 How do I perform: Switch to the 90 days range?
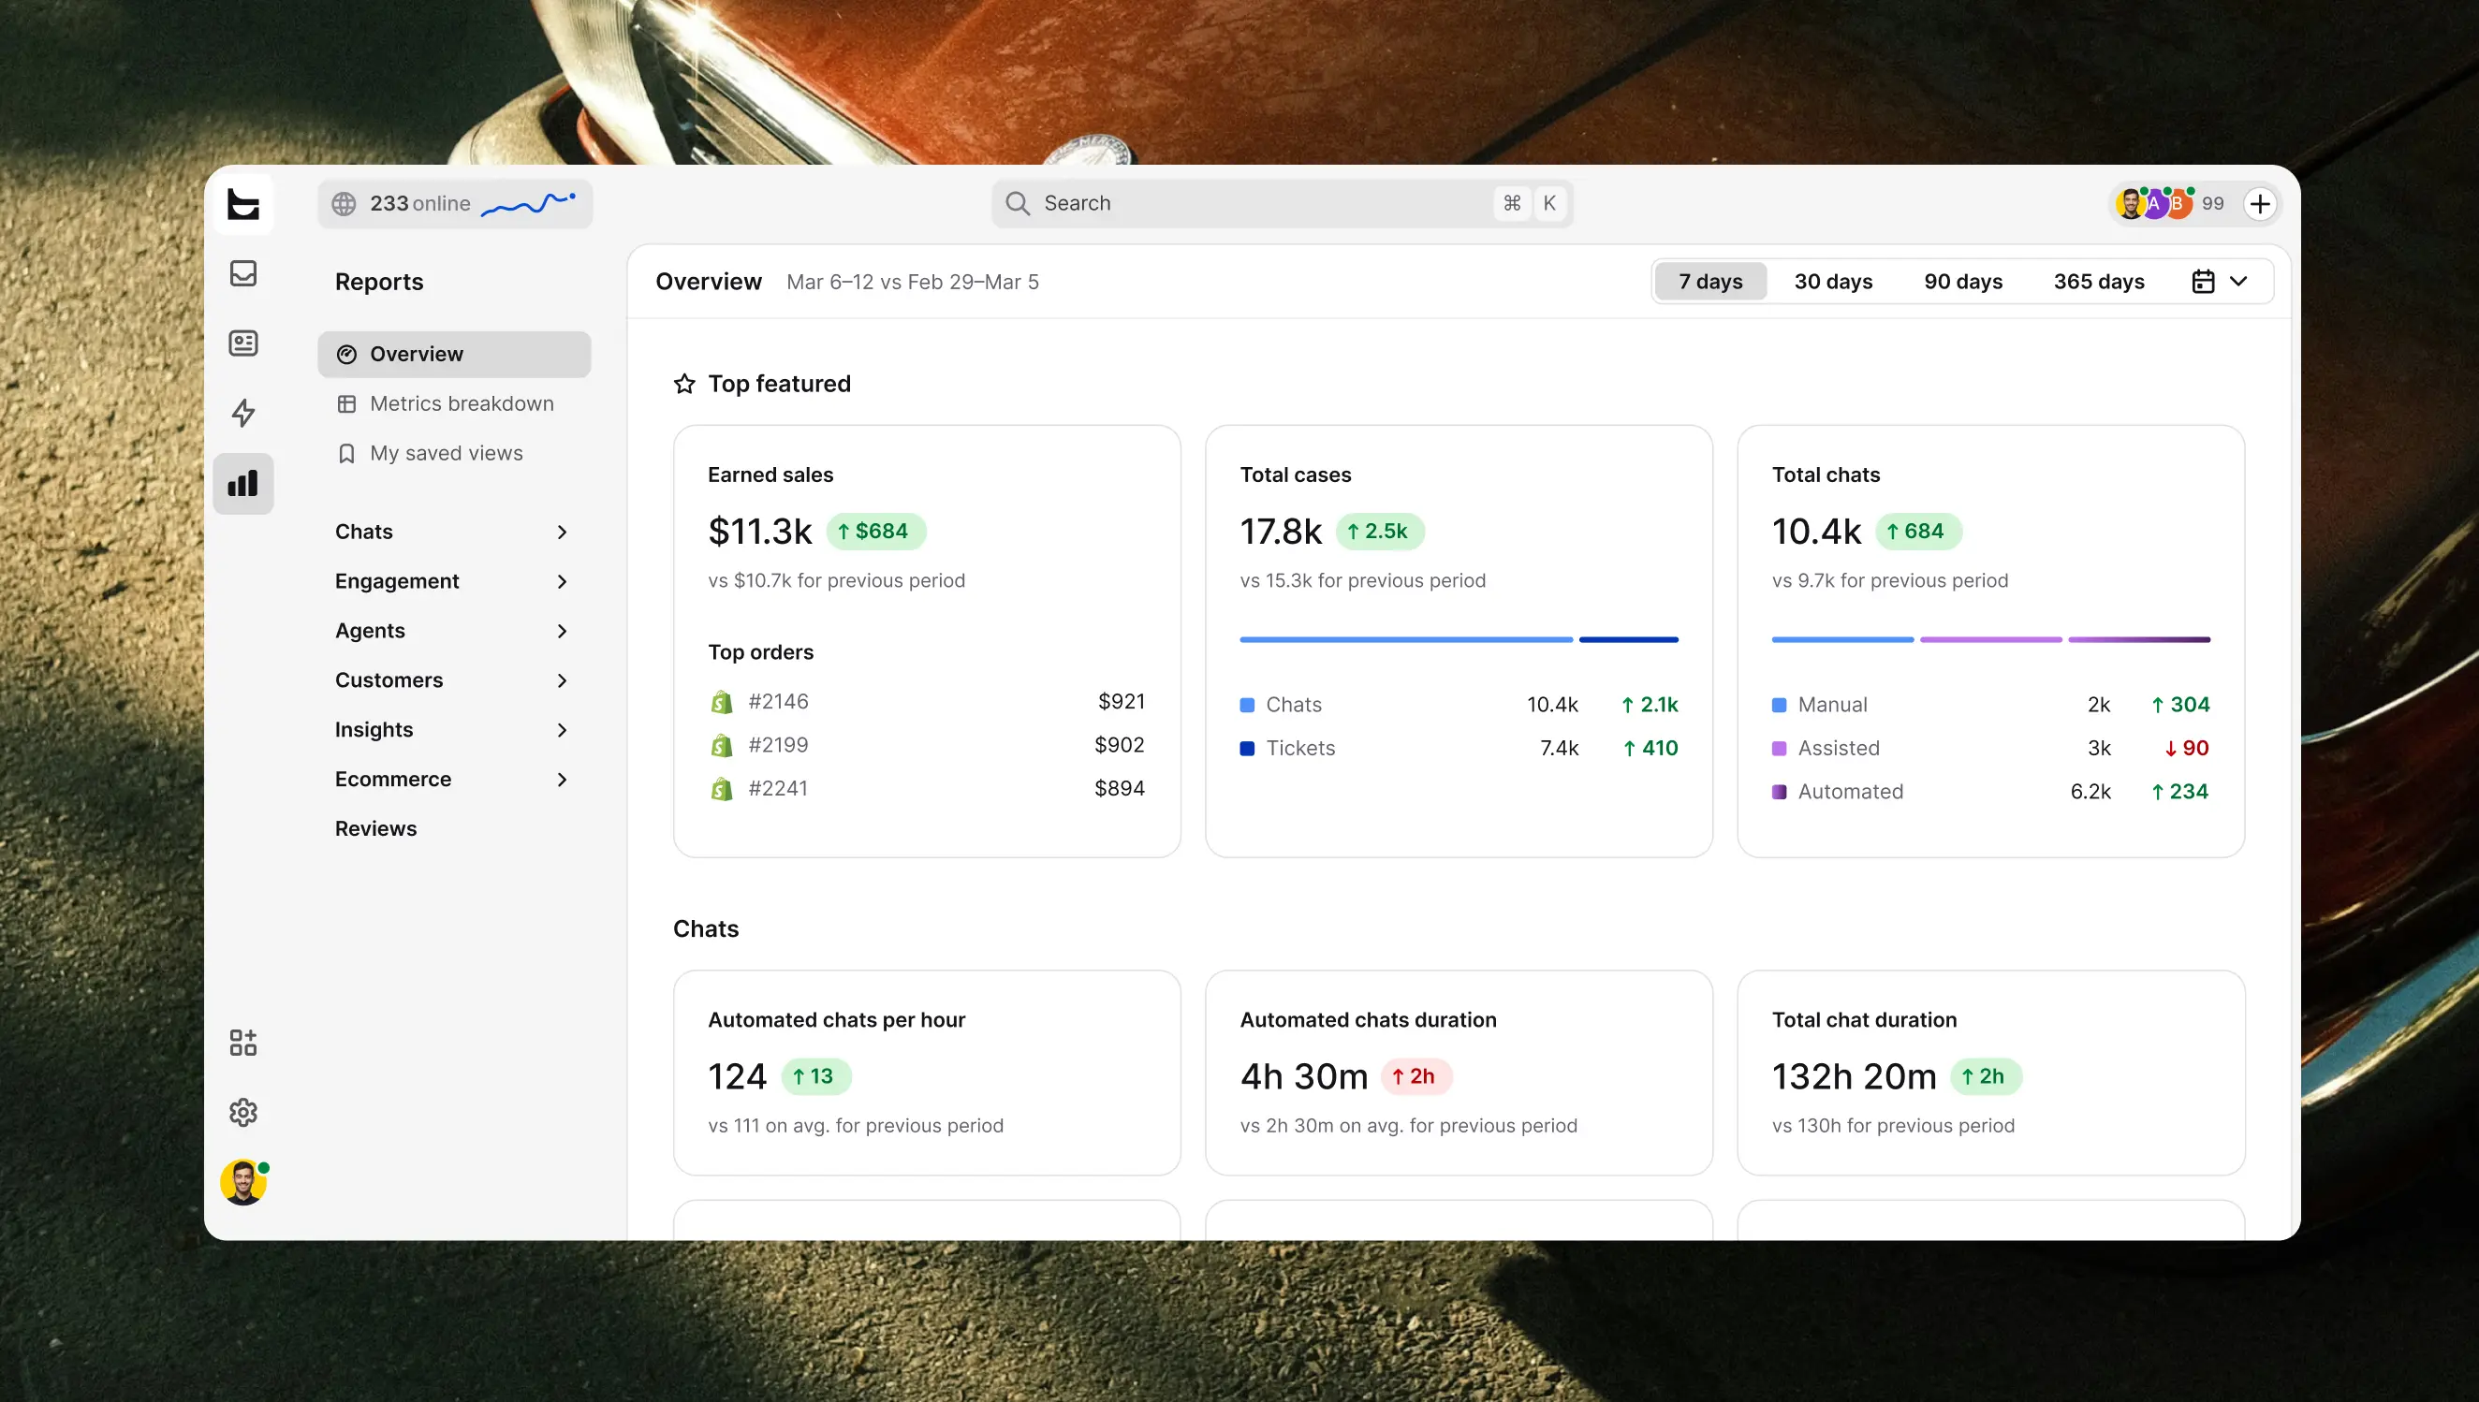[1963, 281]
